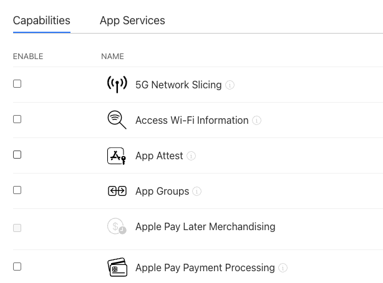Click the Apple Pay Payment Processing cards icon

(x=117, y=267)
